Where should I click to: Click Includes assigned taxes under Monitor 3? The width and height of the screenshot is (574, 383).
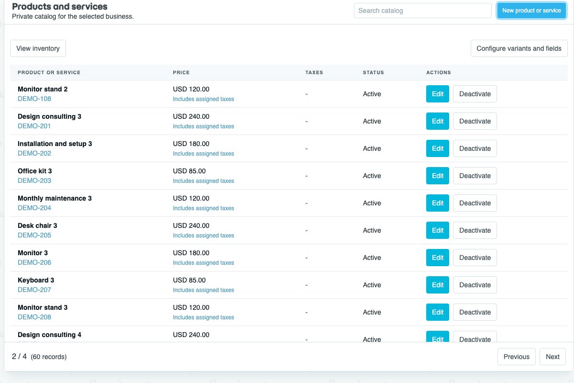pos(203,263)
